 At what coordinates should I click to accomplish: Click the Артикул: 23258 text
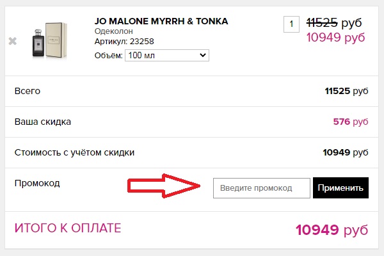point(124,42)
